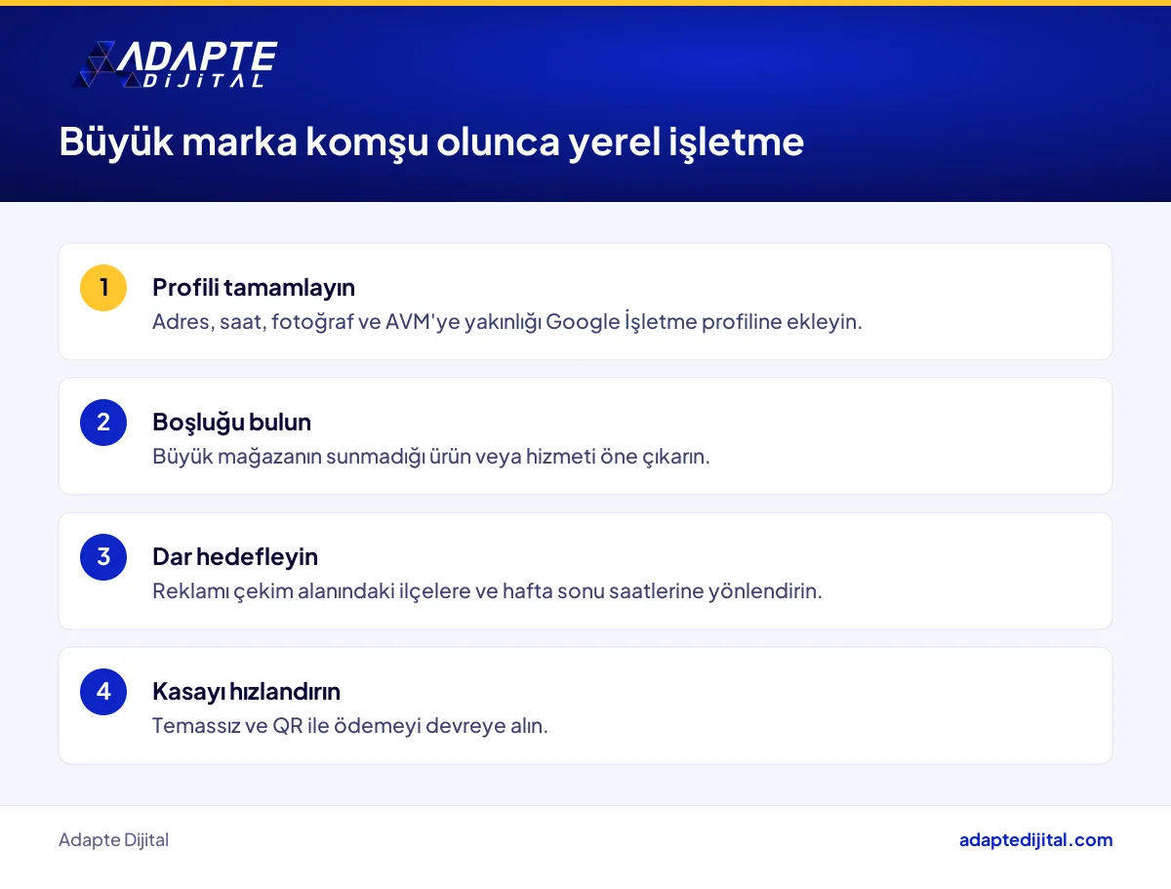Click the 'Kasayı hızlandırın' heading
This screenshot has height=889, width=1171.
[246, 692]
